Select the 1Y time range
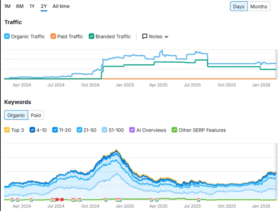278x211 pixels. 32,6
